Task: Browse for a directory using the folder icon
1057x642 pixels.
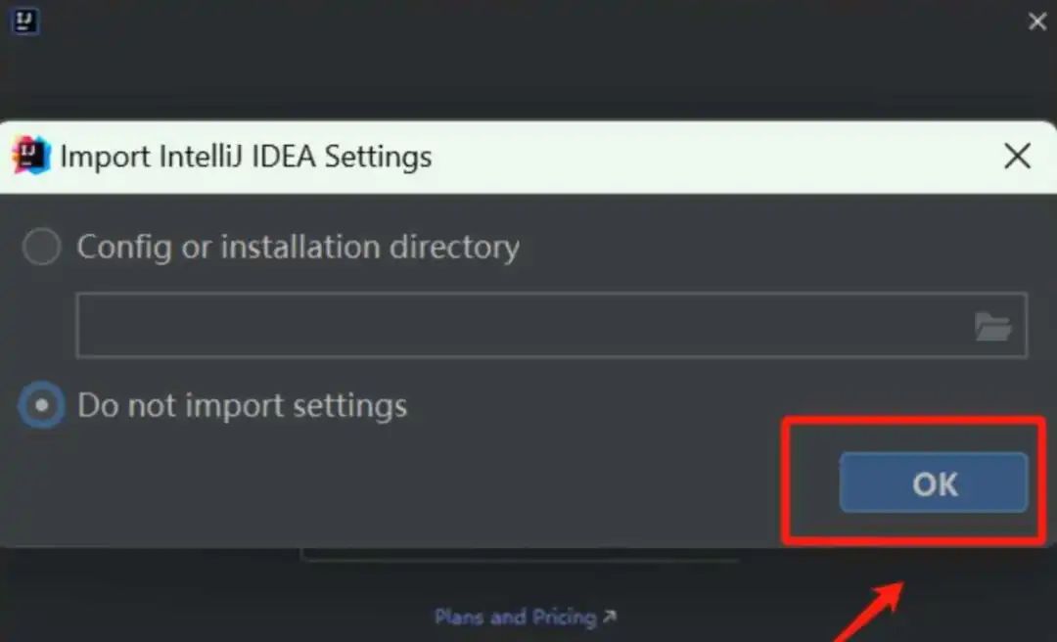Action: point(993,327)
